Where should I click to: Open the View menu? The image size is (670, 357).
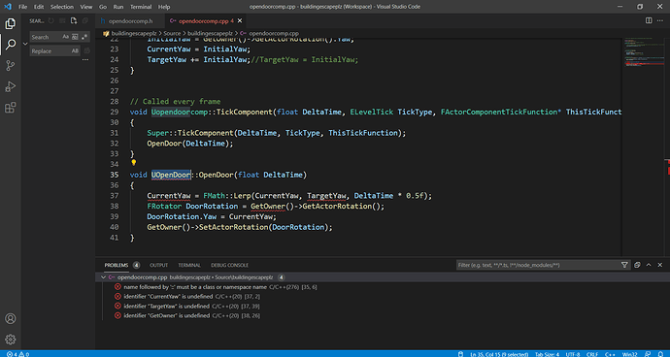coord(85,7)
